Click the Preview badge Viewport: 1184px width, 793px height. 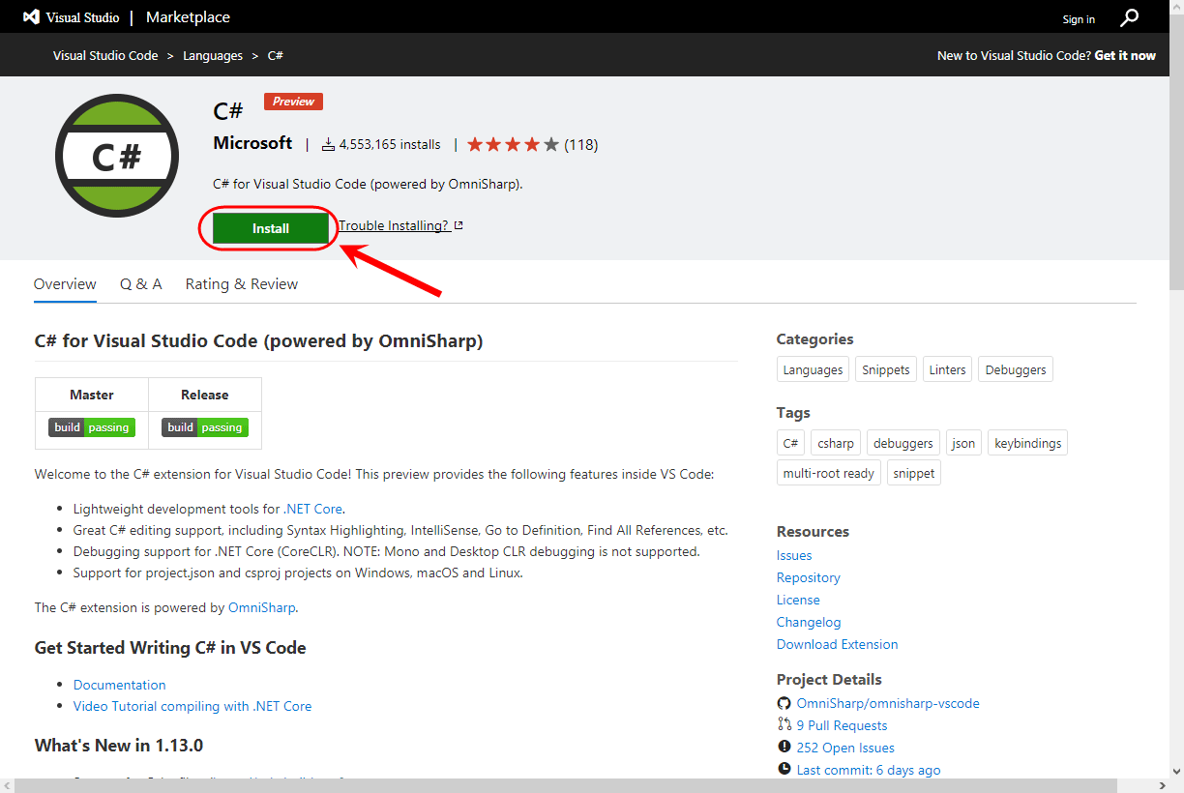click(293, 102)
